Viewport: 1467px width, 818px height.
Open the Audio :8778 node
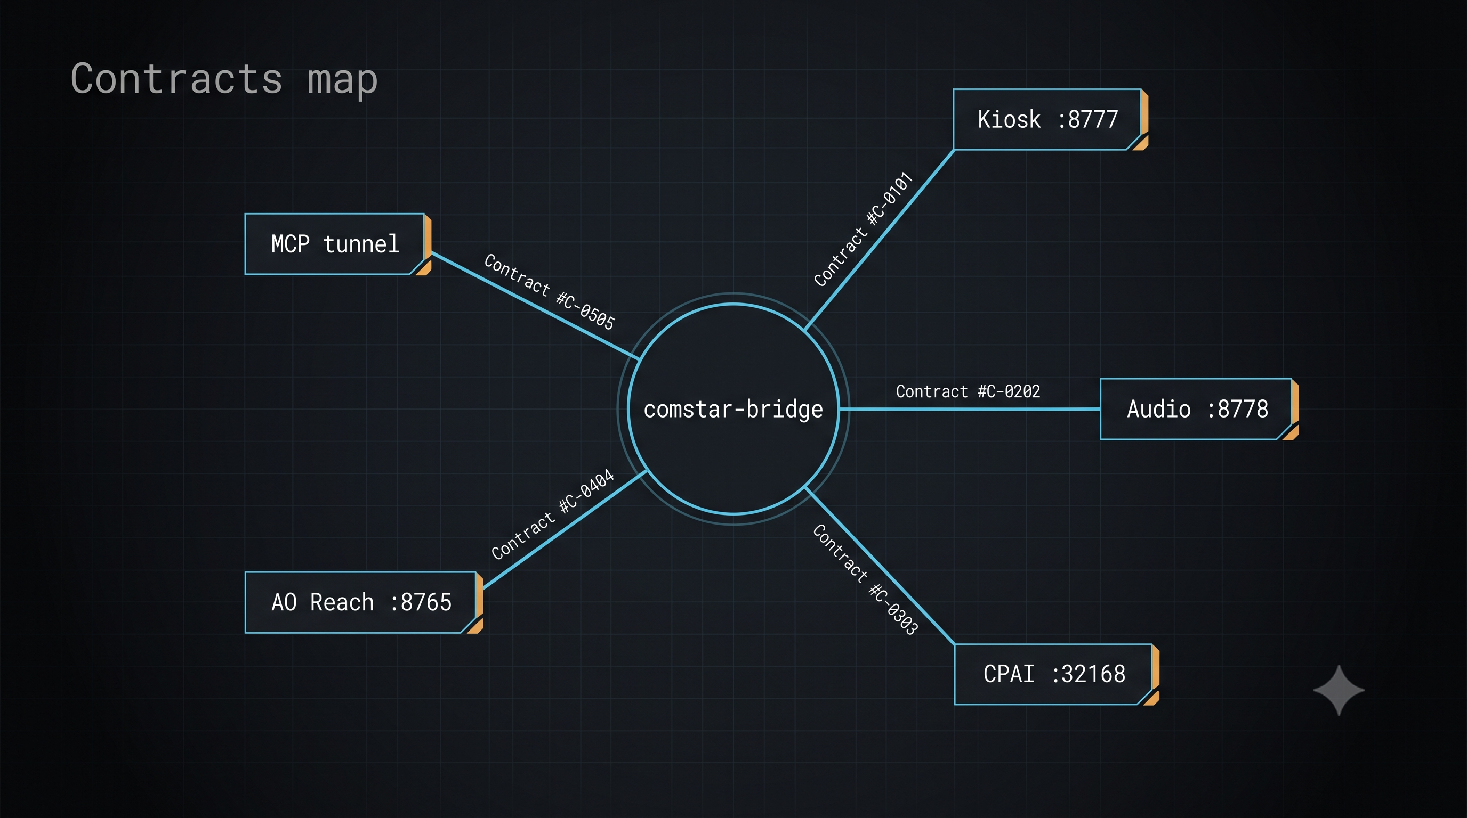1199,409
